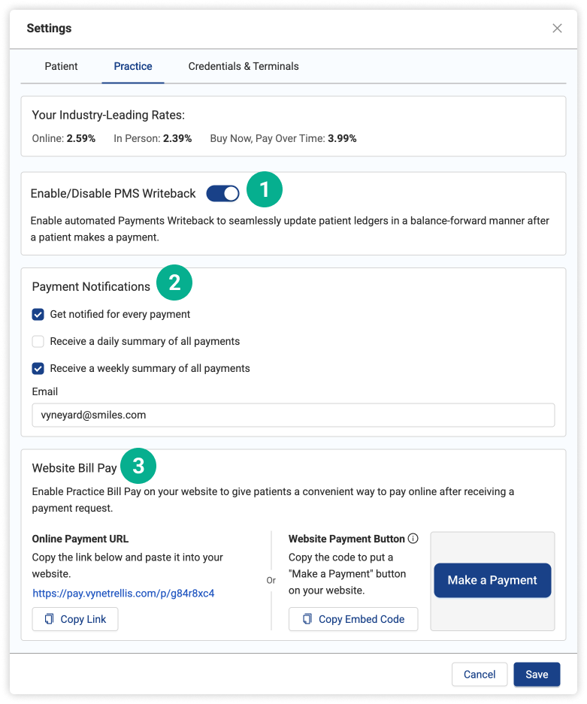Close the Settings dialog with X icon

557,29
